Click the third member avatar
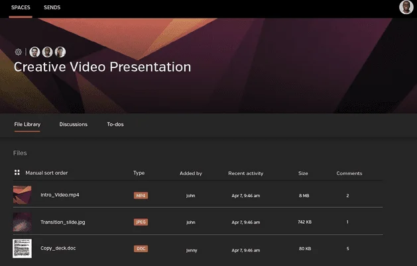 pos(60,52)
